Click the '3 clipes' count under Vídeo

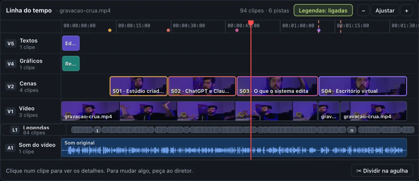tap(28, 115)
